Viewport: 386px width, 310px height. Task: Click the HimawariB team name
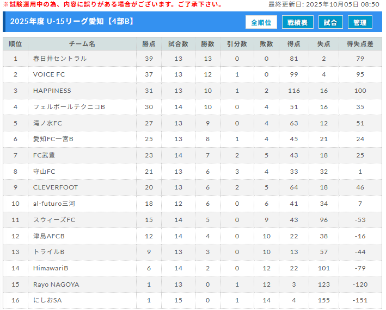tap(51, 268)
